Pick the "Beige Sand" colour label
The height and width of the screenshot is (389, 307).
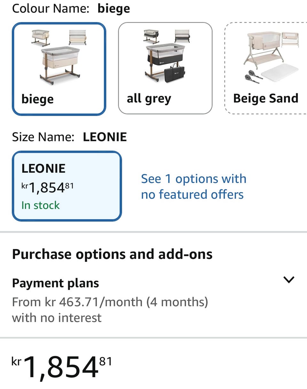pos(266,98)
